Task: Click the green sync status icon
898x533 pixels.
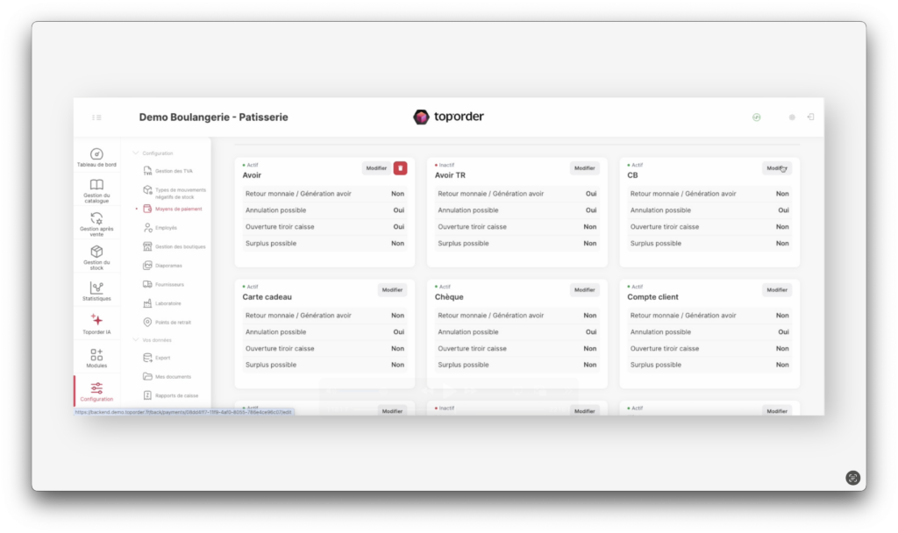Action: (x=757, y=117)
